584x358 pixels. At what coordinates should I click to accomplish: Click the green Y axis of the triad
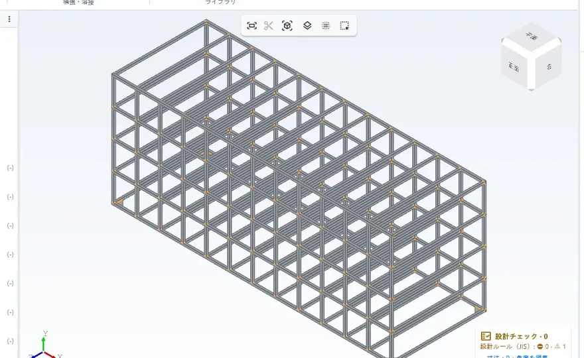pos(44,342)
